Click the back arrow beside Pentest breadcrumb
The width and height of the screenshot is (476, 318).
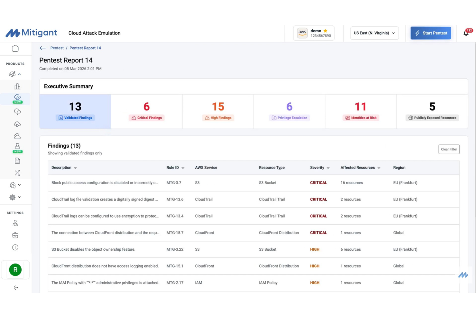[x=42, y=48]
